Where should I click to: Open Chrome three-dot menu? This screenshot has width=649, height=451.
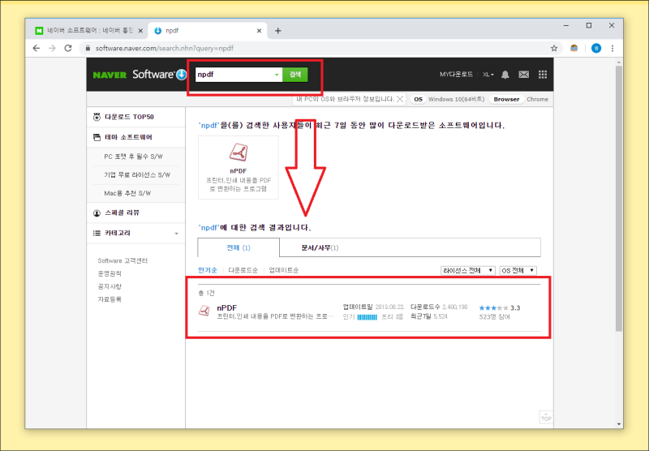click(612, 49)
